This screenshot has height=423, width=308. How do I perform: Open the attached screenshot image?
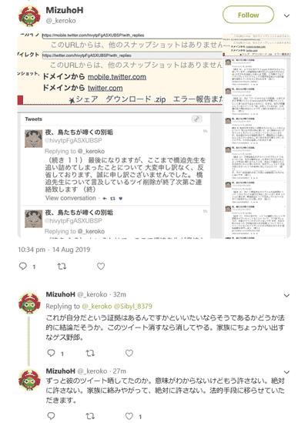(x=154, y=136)
